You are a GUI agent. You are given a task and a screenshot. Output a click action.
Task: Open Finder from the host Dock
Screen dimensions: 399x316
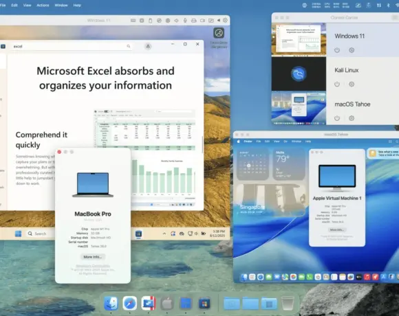[x=111, y=303]
